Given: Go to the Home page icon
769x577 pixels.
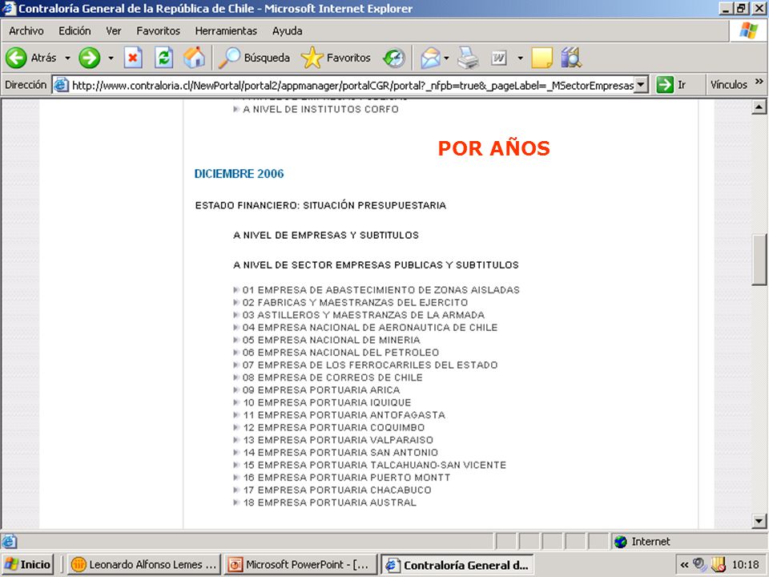Looking at the screenshot, I should (x=194, y=58).
